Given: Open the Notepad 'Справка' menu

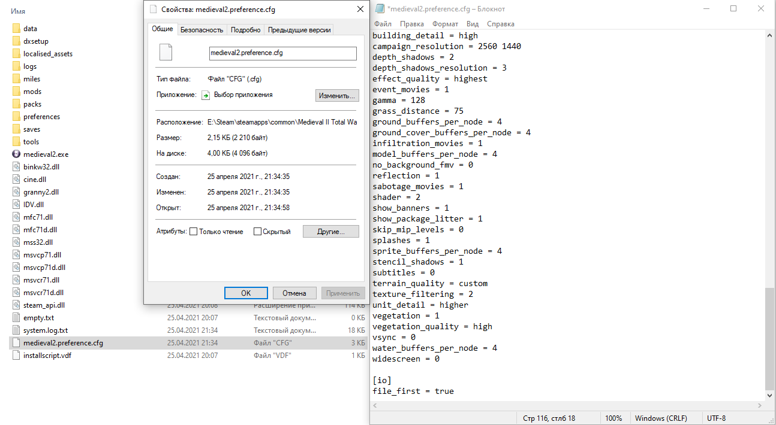Looking at the screenshot, I should 501,24.
